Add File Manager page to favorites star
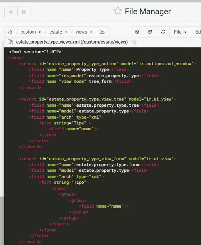 pos(118,11)
